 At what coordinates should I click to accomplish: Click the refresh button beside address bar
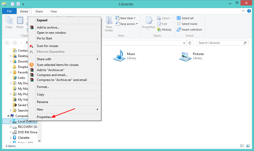coord(190,43)
